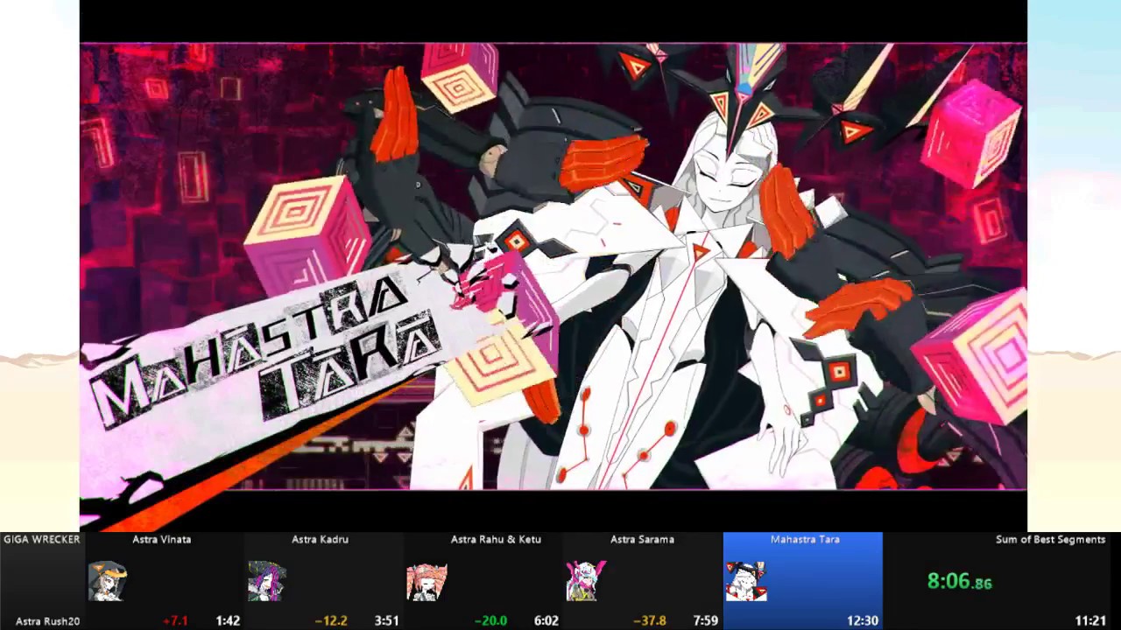Click the 11:21 sum of best value

(x=1090, y=621)
